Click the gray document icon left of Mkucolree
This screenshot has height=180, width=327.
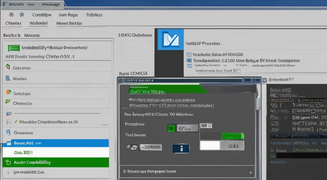coord(9,122)
